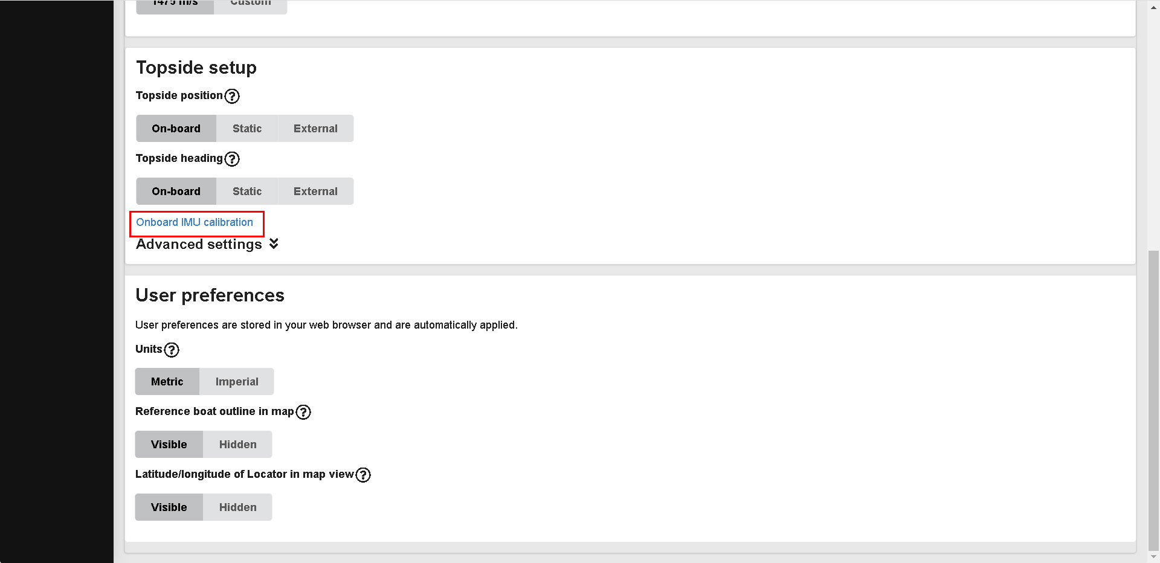Open help icon beside Topside position
The height and width of the screenshot is (563, 1160).
232,96
